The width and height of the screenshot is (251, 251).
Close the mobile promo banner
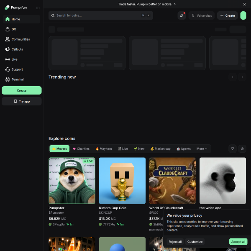point(244,4)
